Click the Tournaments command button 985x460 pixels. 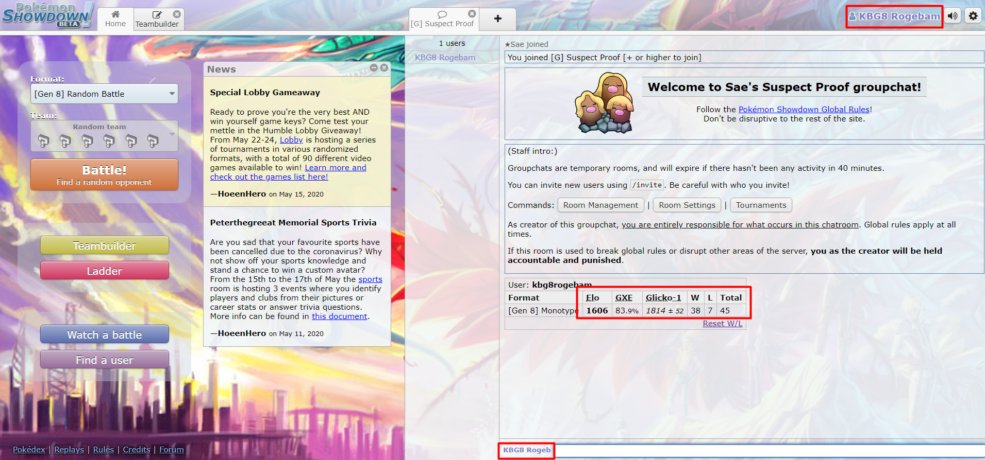coord(761,205)
